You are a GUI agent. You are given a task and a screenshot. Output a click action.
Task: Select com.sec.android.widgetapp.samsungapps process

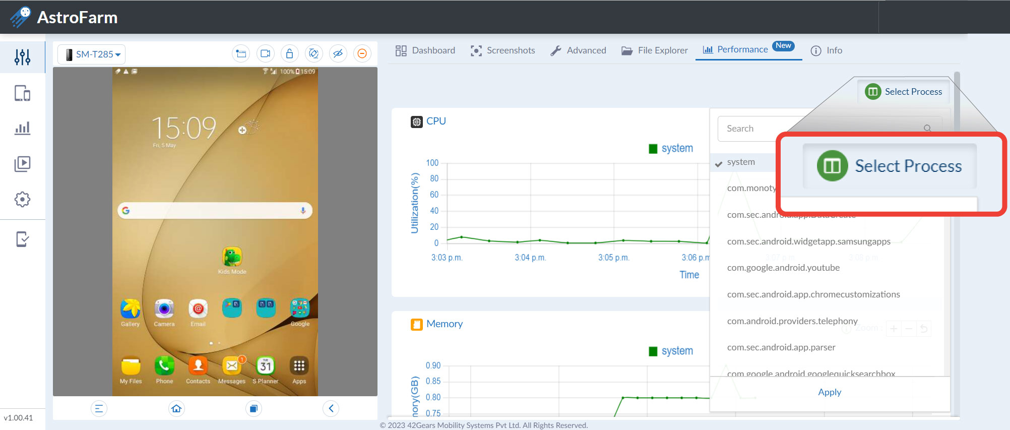click(x=808, y=241)
